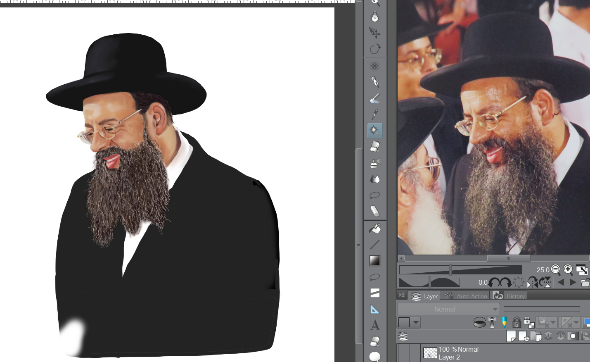The height and width of the screenshot is (362, 590).
Task: Open the blending mode Normal dropdown
Action: [x=448, y=309]
